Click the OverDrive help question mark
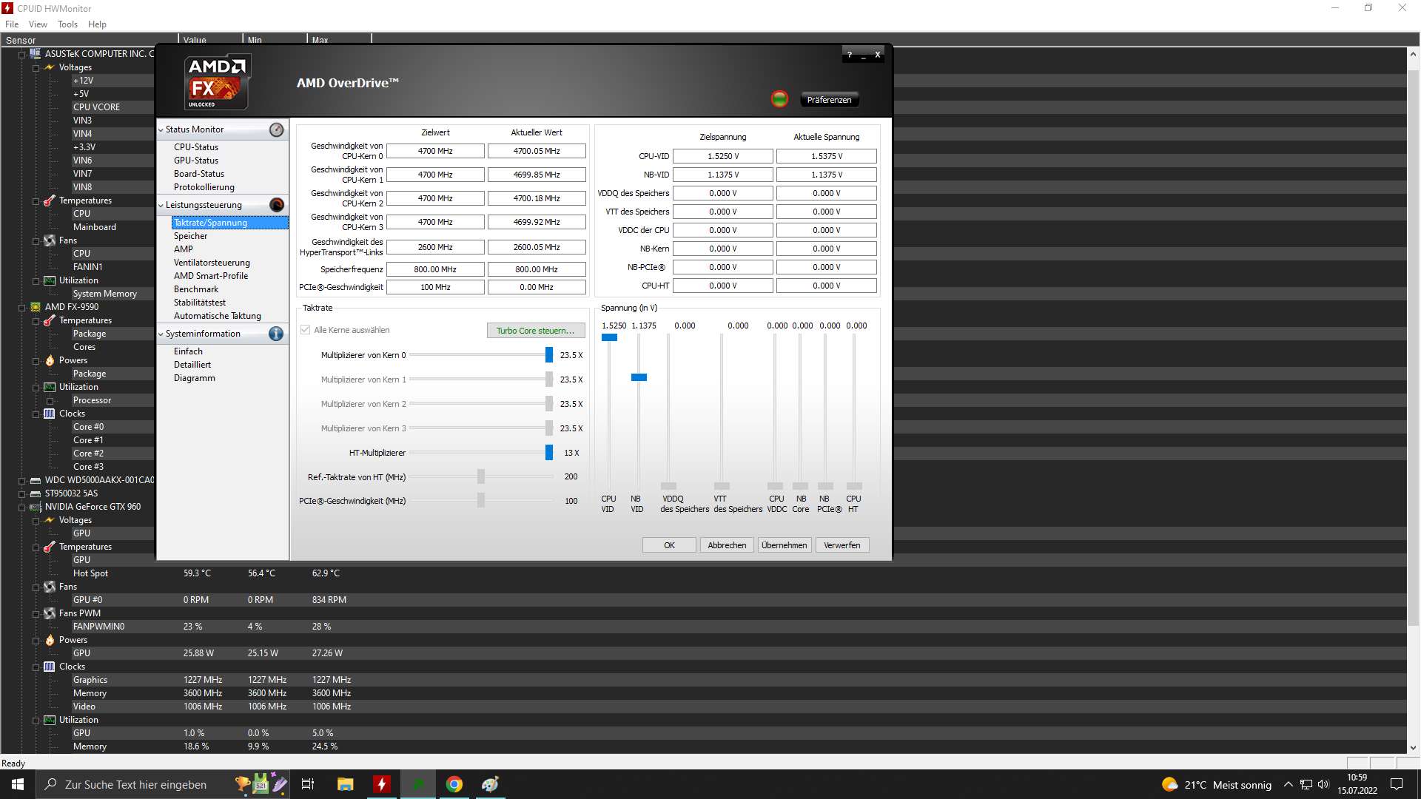The image size is (1421, 799). pos(849,55)
